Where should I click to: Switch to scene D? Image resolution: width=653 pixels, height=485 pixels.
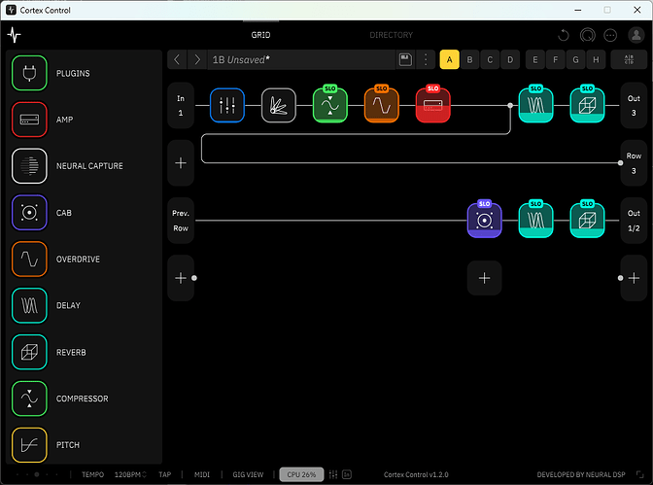[510, 59]
